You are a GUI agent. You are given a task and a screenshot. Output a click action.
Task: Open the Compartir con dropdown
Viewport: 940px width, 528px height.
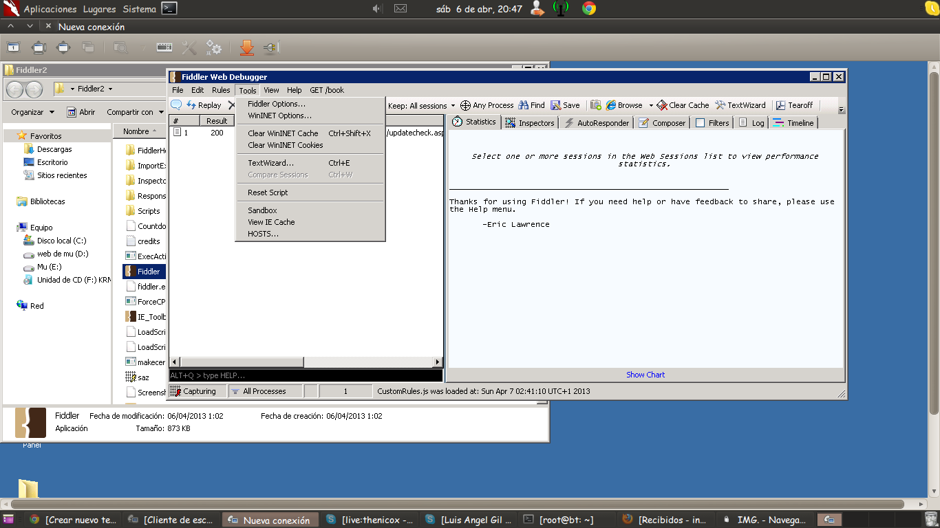[x=135, y=112]
